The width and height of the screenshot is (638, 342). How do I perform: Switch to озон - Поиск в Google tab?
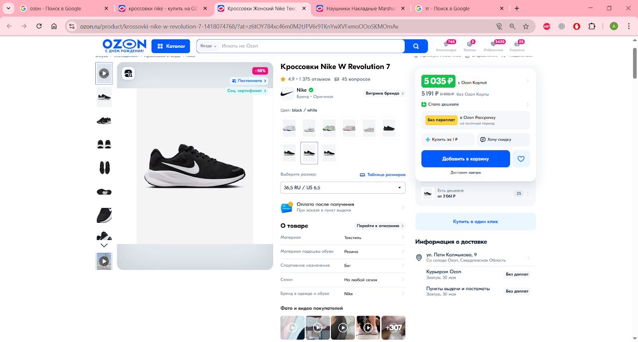[x=64, y=8]
